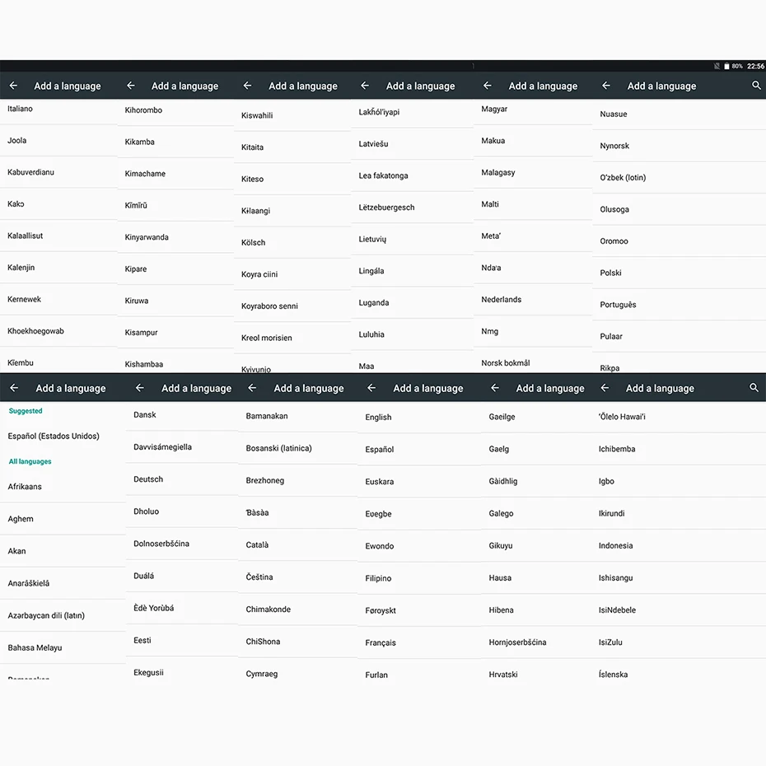Select Bahasa Melayu entry
Image resolution: width=766 pixels, height=766 pixels.
click(x=35, y=647)
